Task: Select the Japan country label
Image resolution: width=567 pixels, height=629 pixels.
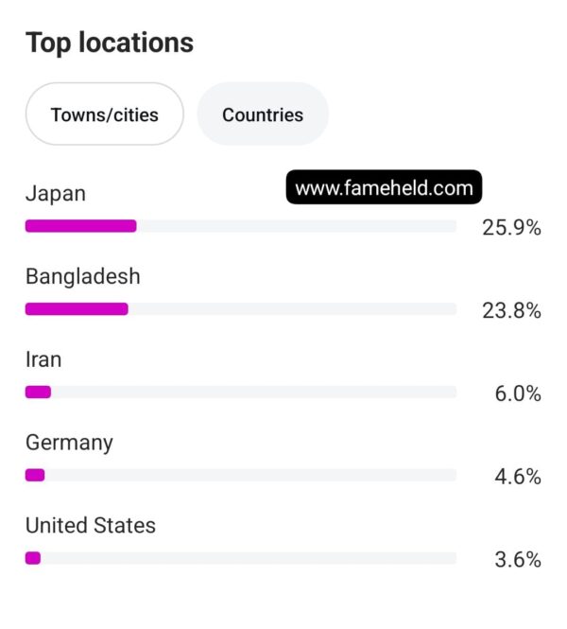Action: [x=56, y=194]
